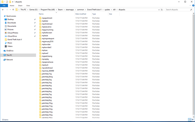Image resolution: width=195 pixels, height=122 pixels.
Task: Click Grand Theft Auto V breadcrumb
Action: (x=94, y=10)
